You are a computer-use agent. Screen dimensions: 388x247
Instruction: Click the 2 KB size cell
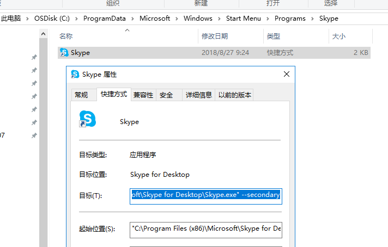361,53
